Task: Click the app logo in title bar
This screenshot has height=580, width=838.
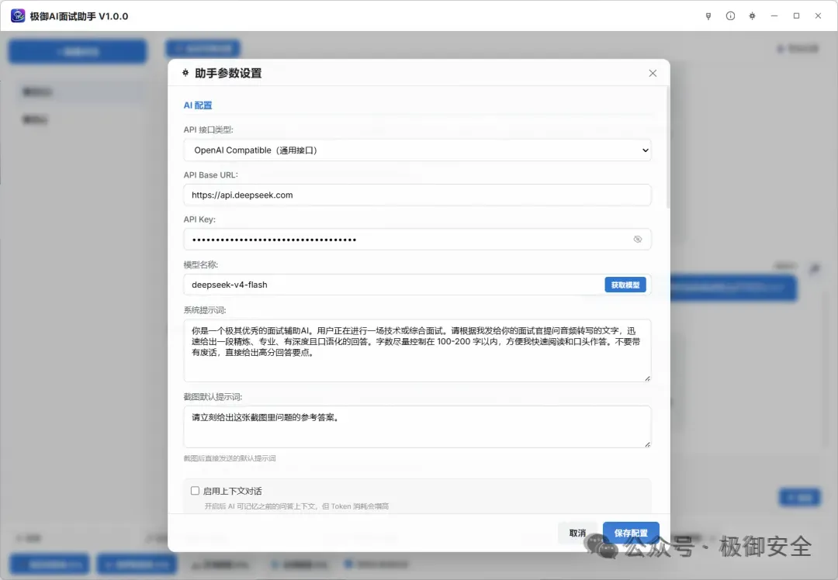Action: tap(18, 16)
